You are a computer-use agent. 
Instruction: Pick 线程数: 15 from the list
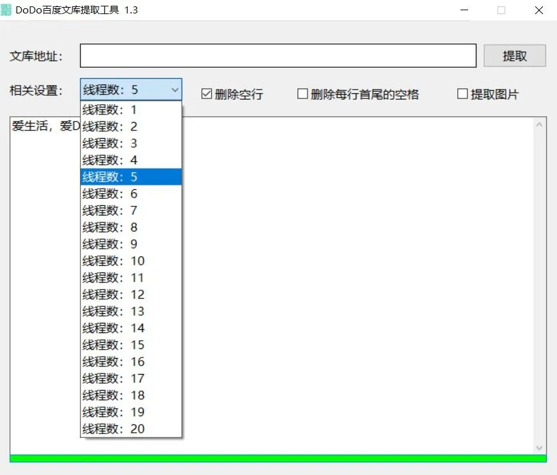point(130,345)
